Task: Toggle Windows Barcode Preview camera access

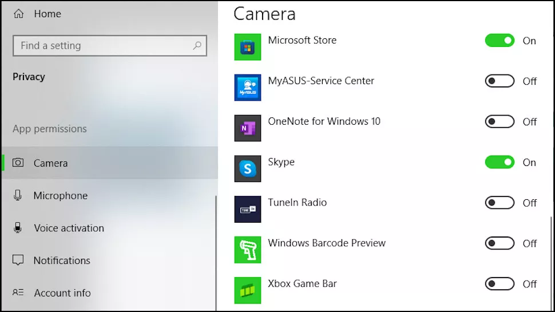Action: click(x=499, y=243)
